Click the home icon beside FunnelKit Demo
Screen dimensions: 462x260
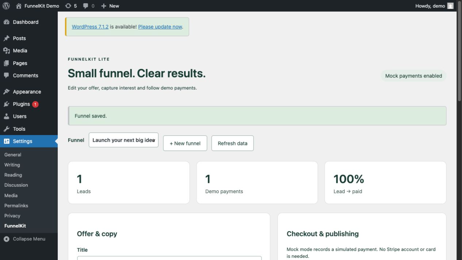[x=19, y=6]
